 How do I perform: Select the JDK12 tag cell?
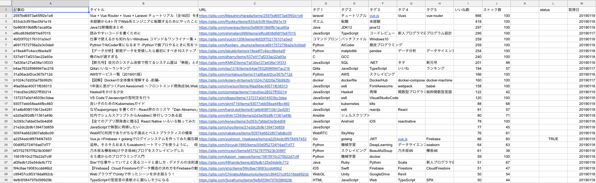click(x=354, y=27)
